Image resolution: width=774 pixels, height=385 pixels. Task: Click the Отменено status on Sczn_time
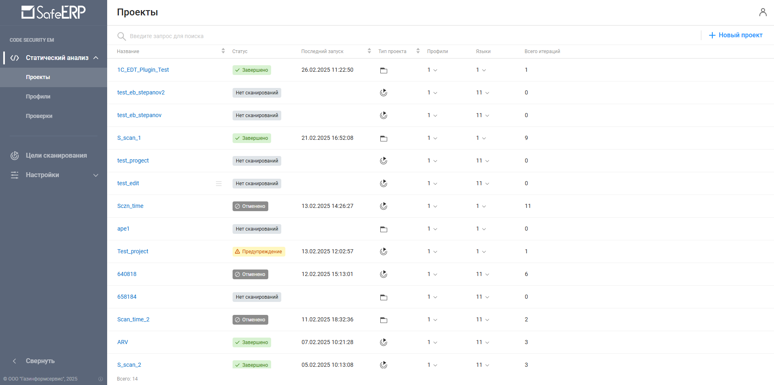250,206
